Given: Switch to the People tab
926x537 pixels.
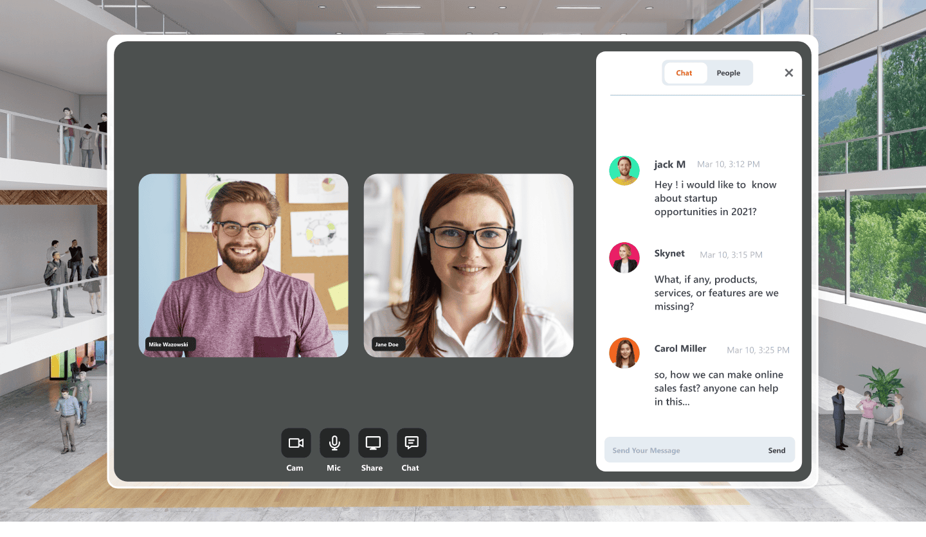Looking at the screenshot, I should [728, 73].
